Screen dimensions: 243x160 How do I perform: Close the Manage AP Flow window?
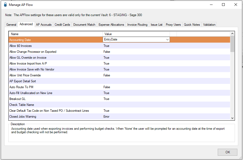tap(236, 5)
